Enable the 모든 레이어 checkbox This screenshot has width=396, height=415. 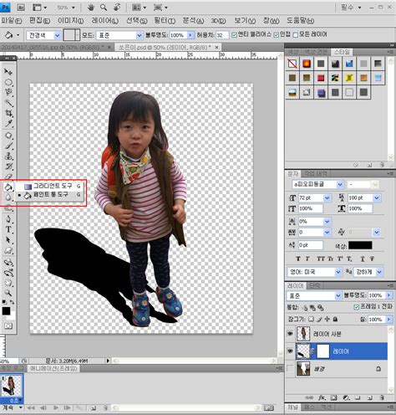coord(296,35)
